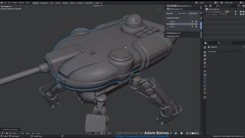This screenshot has height=138, width=245.
Task: Open the Help menu
Action: point(27,3)
